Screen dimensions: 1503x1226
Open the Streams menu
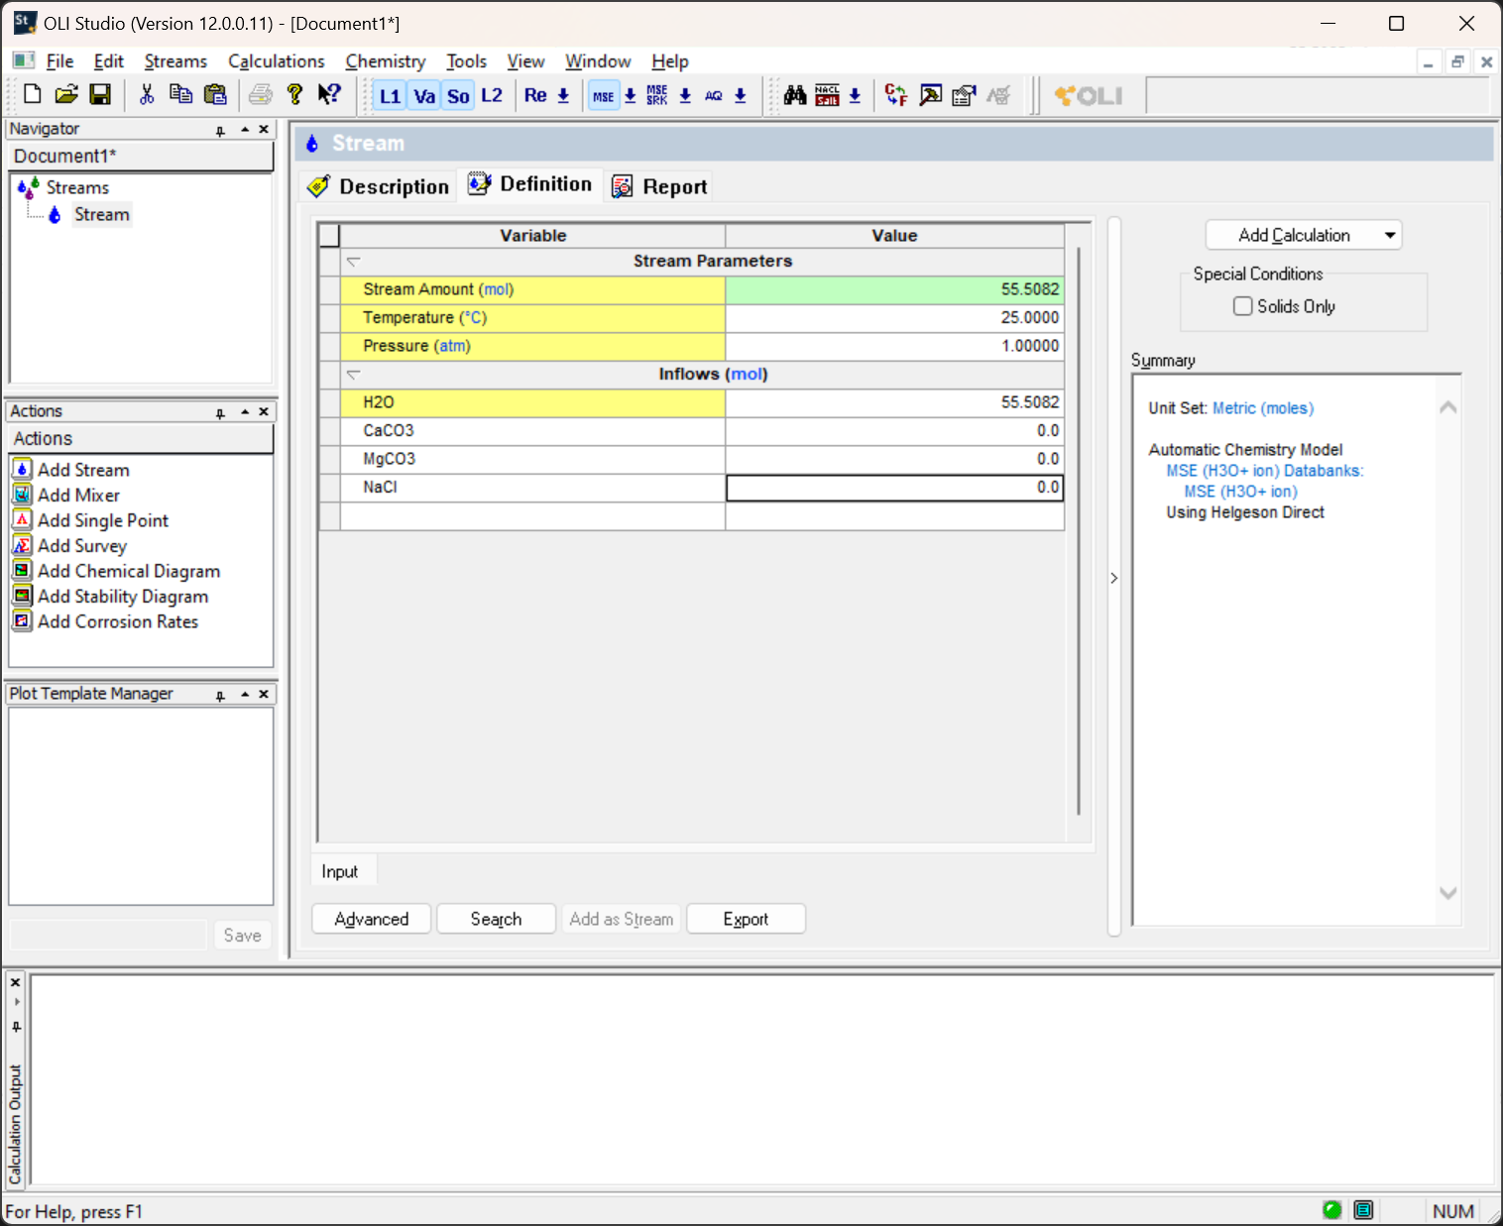[175, 61]
